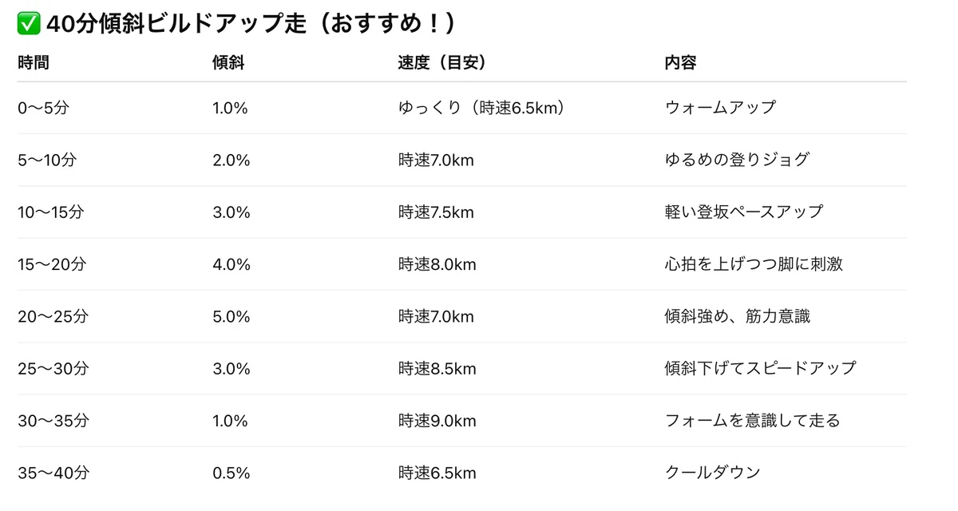Select the 速度（目安） column header
This screenshot has width=958, height=511.
point(442,62)
